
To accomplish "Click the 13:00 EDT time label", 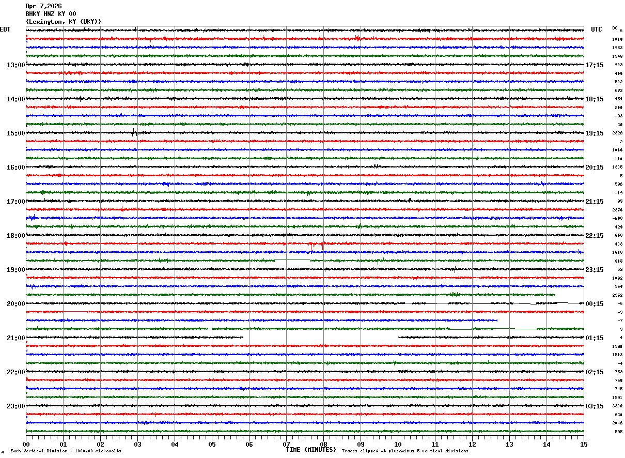I will (15, 65).
